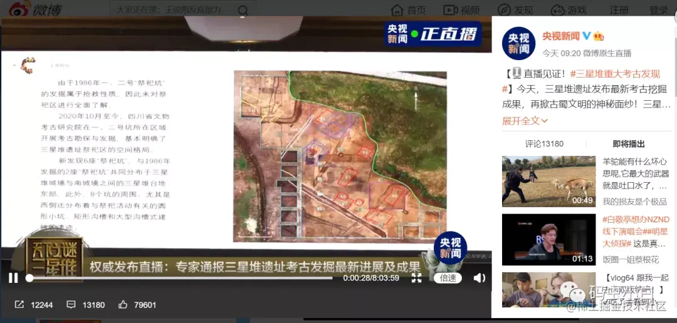The image size is (677, 323).
Task: Open the 倍速 playback speed menu
Action: [448, 278]
